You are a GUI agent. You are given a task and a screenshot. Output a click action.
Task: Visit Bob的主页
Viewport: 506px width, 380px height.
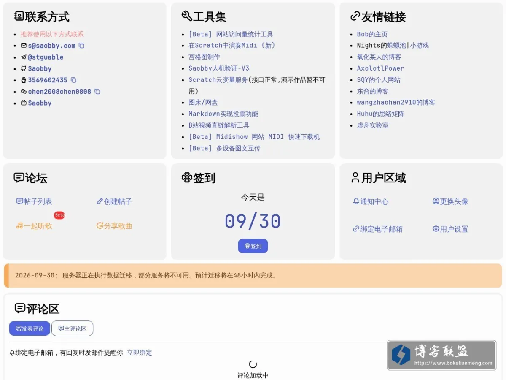tap(372, 34)
